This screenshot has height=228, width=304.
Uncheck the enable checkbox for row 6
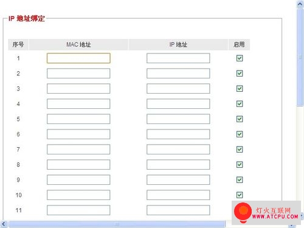click(240, 134)
